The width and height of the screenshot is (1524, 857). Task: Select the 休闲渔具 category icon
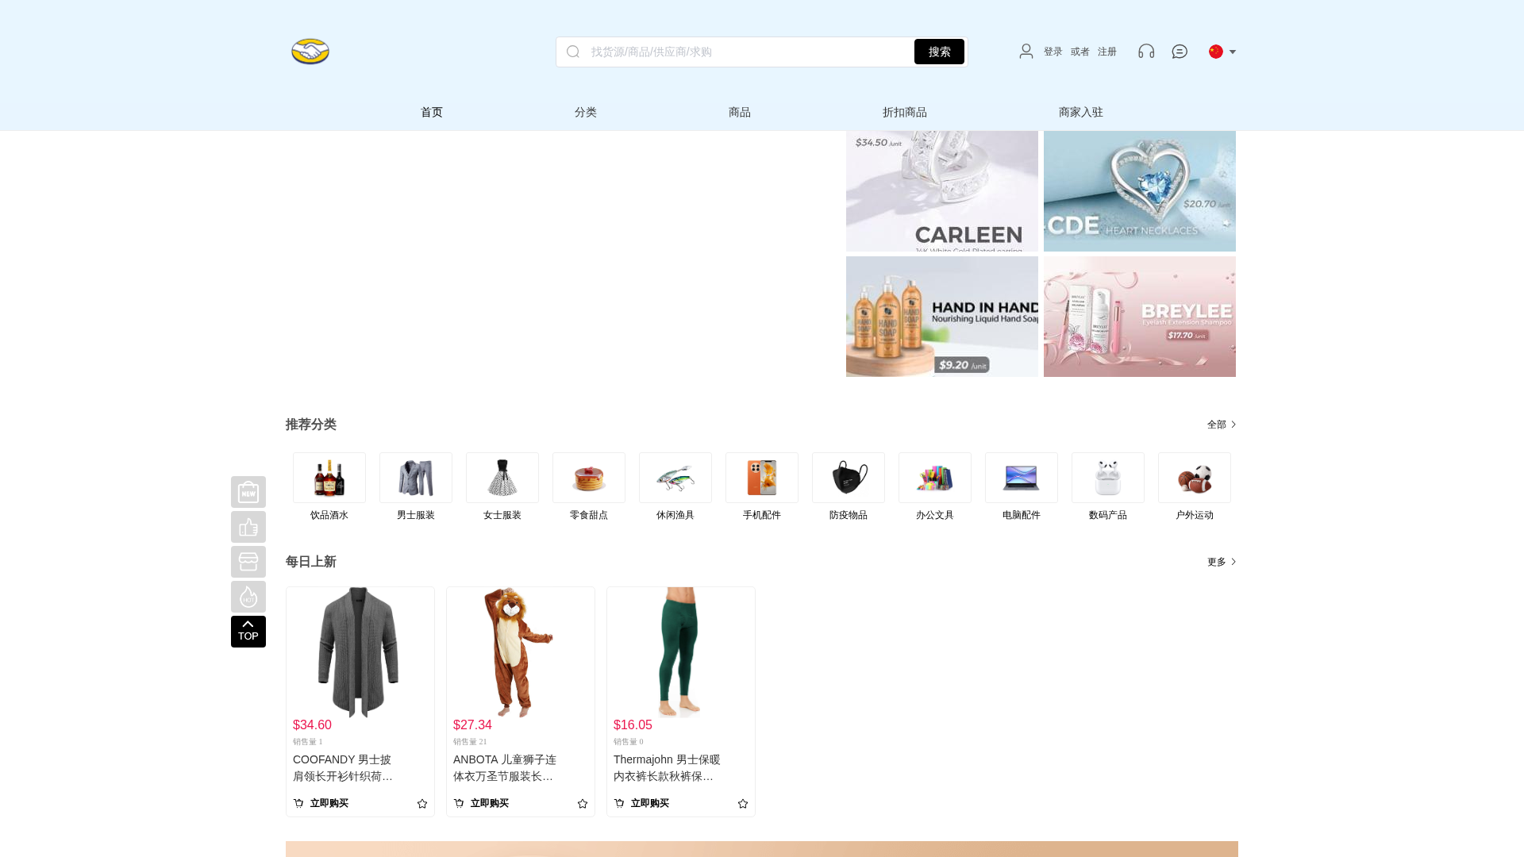coord(675,478)
